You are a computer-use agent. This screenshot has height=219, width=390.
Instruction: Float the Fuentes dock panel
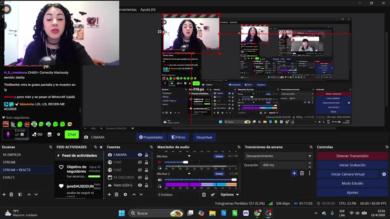(x=151, y=147)
